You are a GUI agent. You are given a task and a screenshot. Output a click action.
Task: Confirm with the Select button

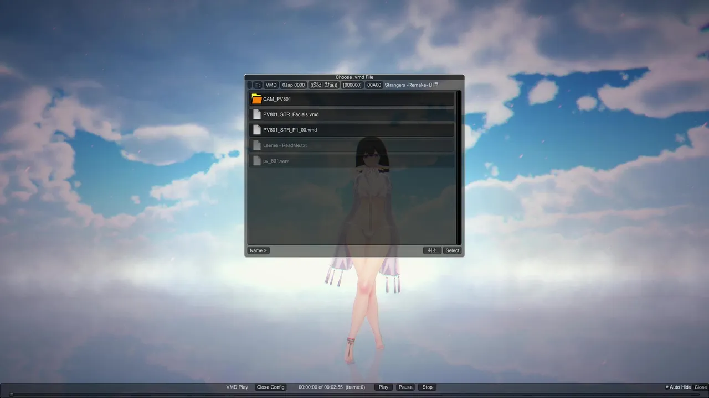pos(453,250)
